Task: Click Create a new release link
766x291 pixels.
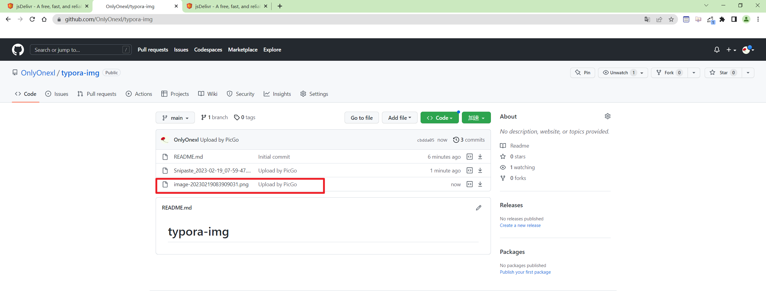Action: [520, 225]
